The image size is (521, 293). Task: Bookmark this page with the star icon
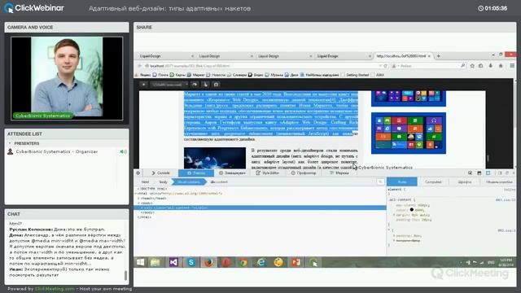point(472,66)
